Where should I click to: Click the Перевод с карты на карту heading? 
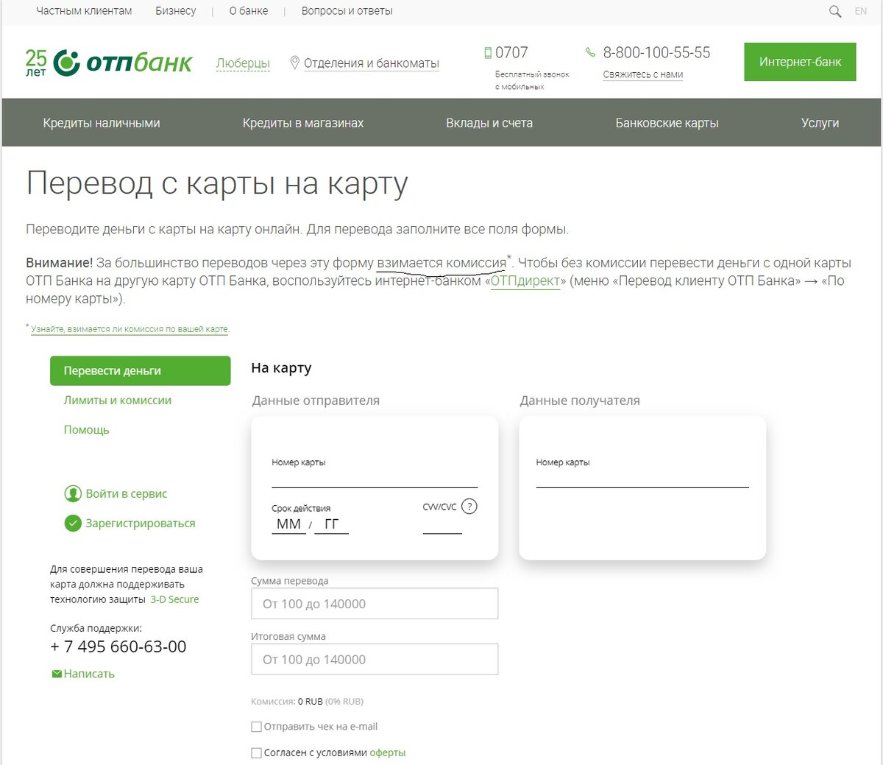[217, 184]
